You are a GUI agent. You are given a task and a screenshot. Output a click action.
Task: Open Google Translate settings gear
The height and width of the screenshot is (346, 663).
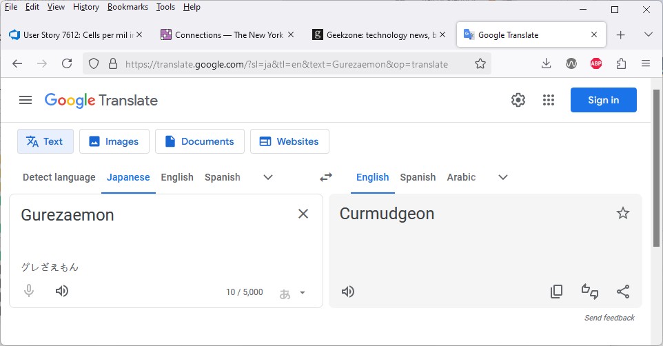518,100
